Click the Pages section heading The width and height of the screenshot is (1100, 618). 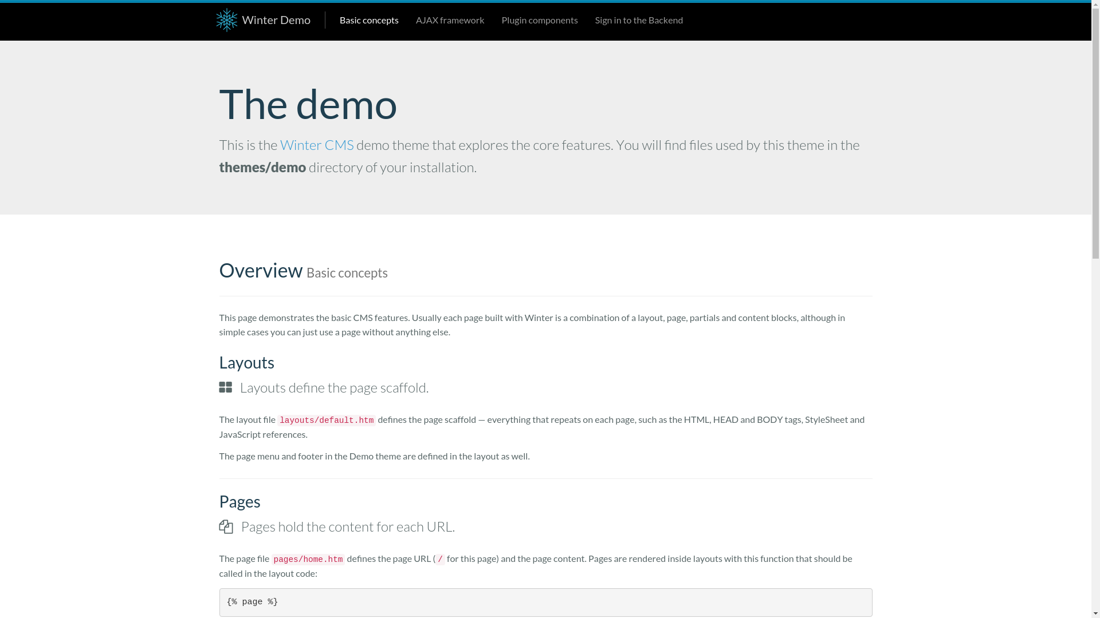point(239,501)
